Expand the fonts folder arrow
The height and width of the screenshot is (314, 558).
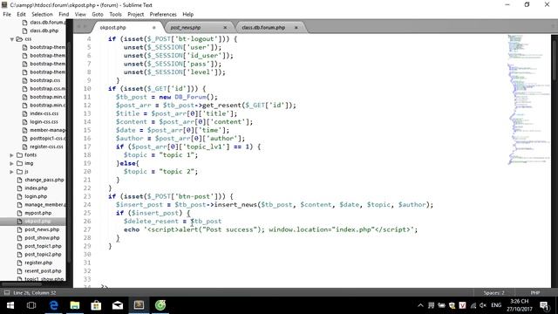pyautogui.click(x=11, y=155)
